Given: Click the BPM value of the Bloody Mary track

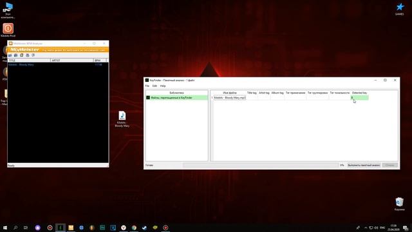Looking at the screenshot, I should click(x=98, y=64).
